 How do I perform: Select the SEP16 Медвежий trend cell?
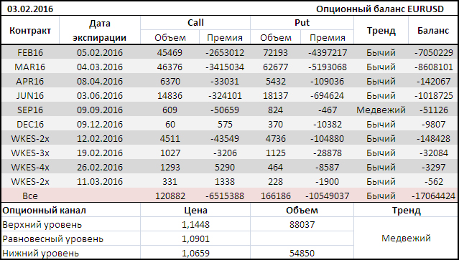[381, 110]
